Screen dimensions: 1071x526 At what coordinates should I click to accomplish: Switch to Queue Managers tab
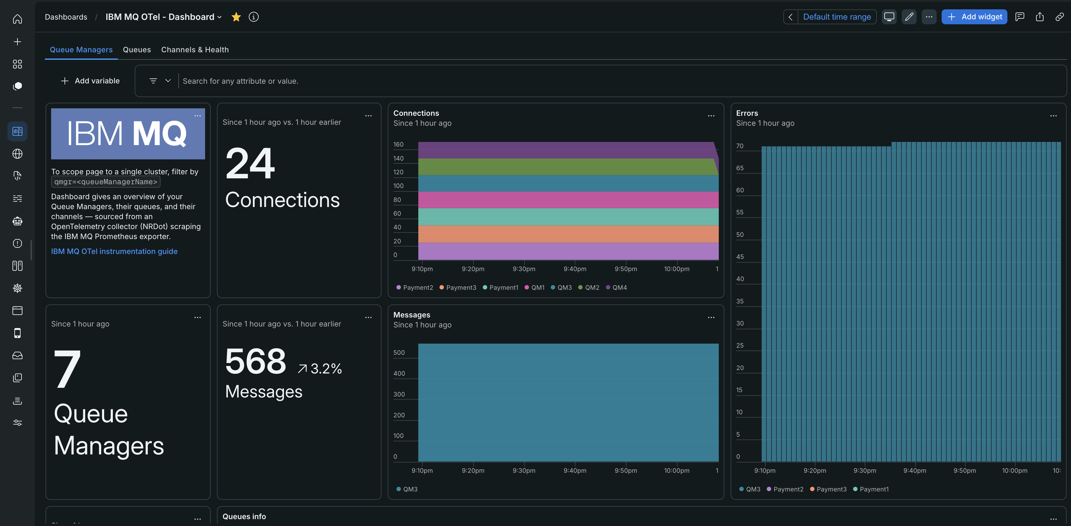click(x=81, y=49)
